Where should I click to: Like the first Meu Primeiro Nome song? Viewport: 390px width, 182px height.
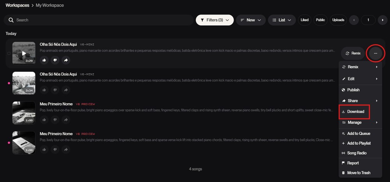44,120
